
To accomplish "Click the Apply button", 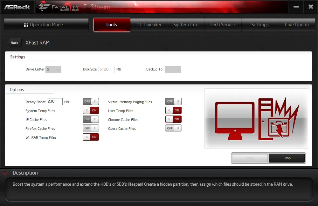I will tap(250, 158).
